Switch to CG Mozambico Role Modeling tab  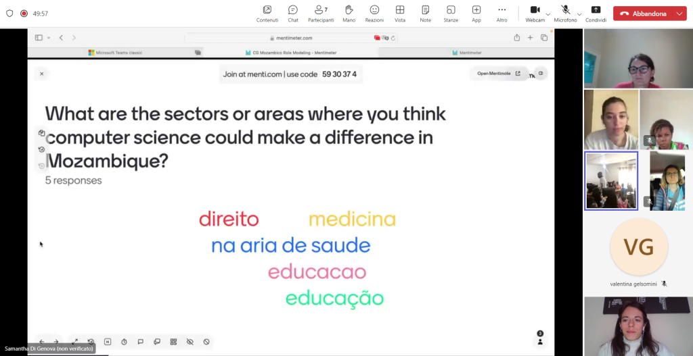click(x=291, y=53)
